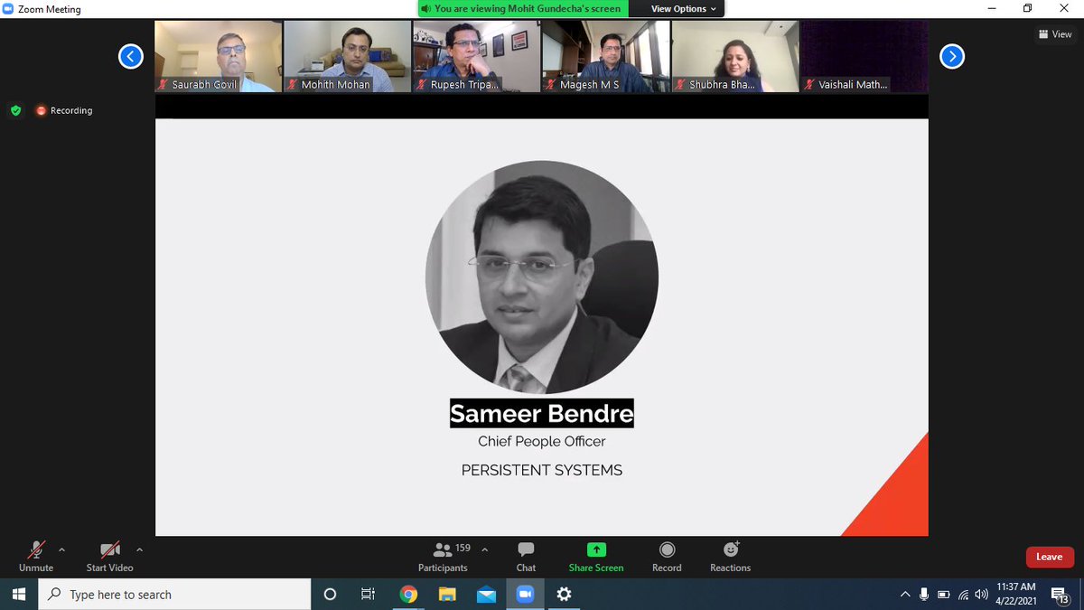Open View Options dropdown
The height and width of the screenshot is (610, 1084).
coord(684,9)
